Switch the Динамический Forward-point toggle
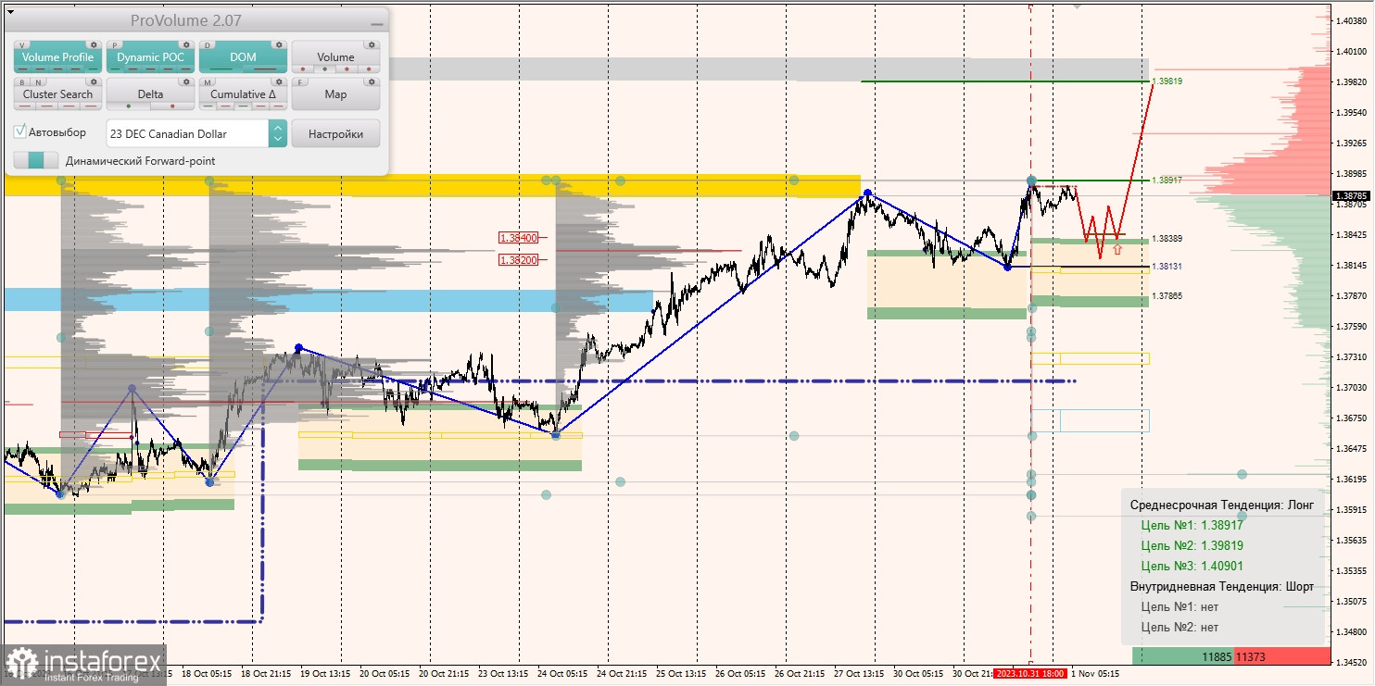 [36, 160]
